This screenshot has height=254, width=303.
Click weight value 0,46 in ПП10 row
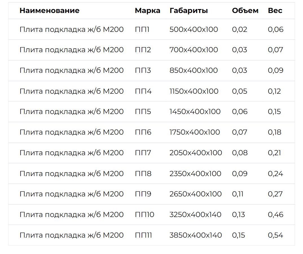(x=276, y=214)
